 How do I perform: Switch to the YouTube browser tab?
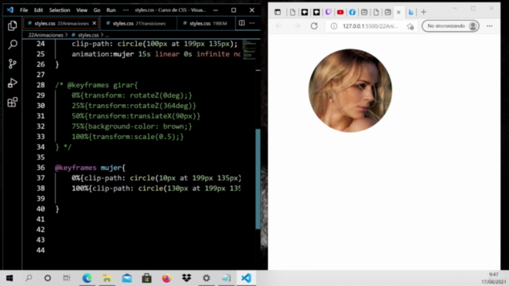pyautogui.click(x=340, y=13)
